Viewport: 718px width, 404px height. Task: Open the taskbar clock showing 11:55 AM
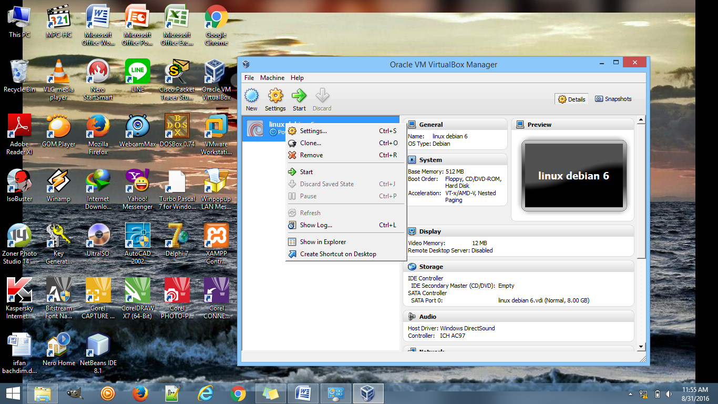[694, 394]
